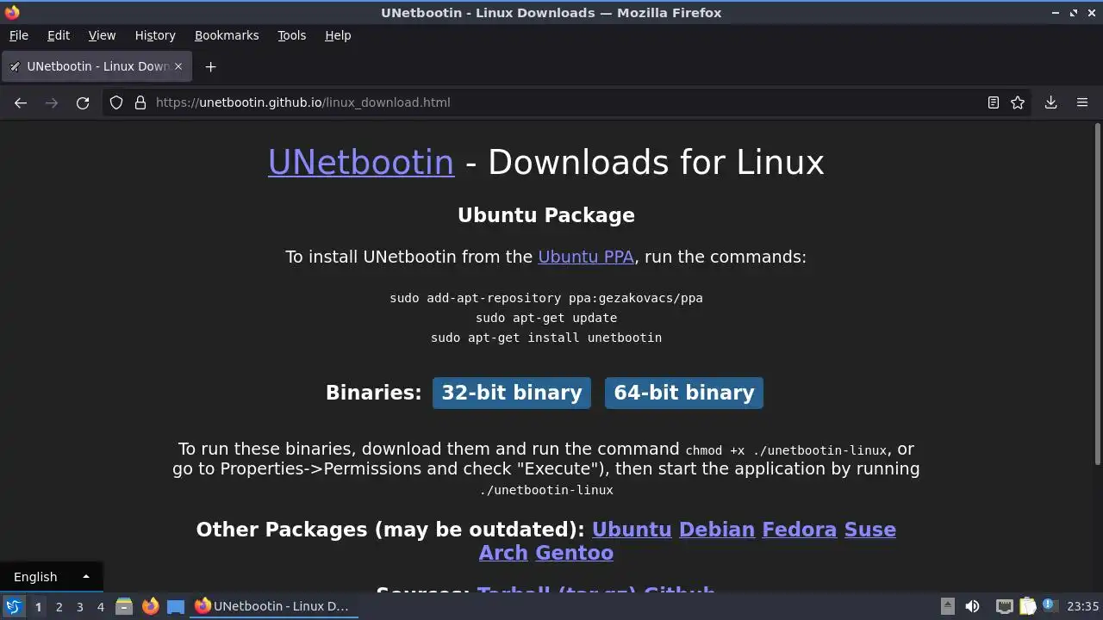Follow the UNetbootin heading link
This screenshot has height=620, width=1103.
360,162
